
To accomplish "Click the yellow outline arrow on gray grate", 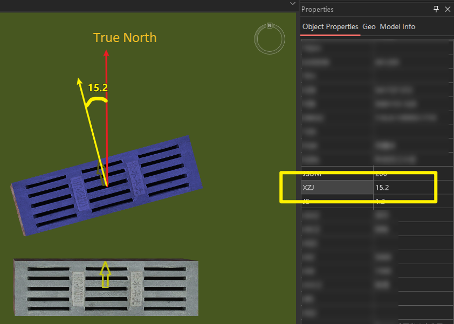I will click(106, 274).
